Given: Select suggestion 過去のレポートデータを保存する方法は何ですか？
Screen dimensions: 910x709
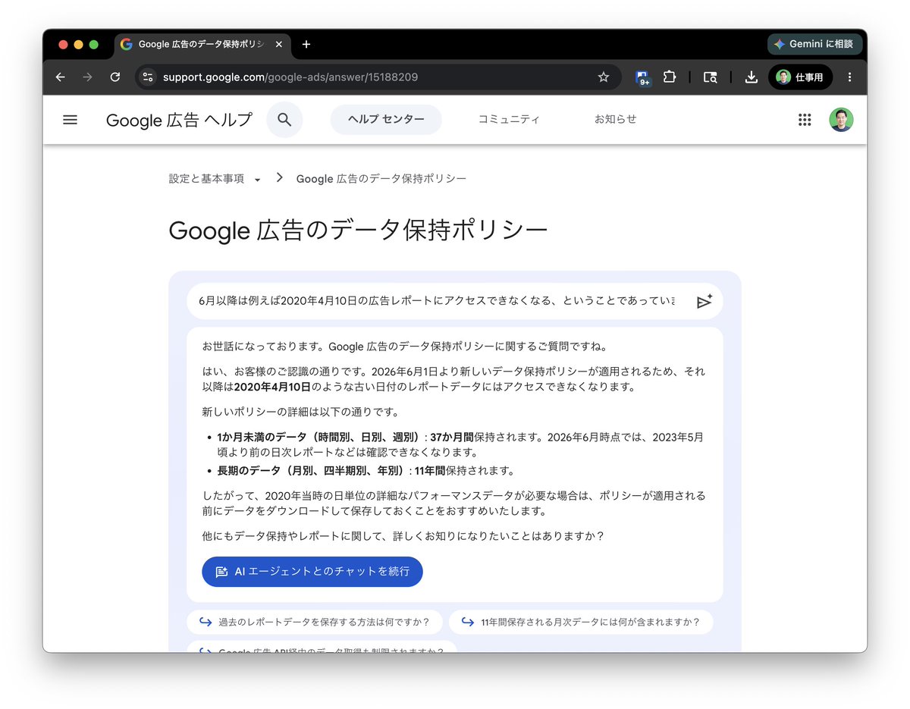Looking at the screenshot, I should [x=315, y=623].
